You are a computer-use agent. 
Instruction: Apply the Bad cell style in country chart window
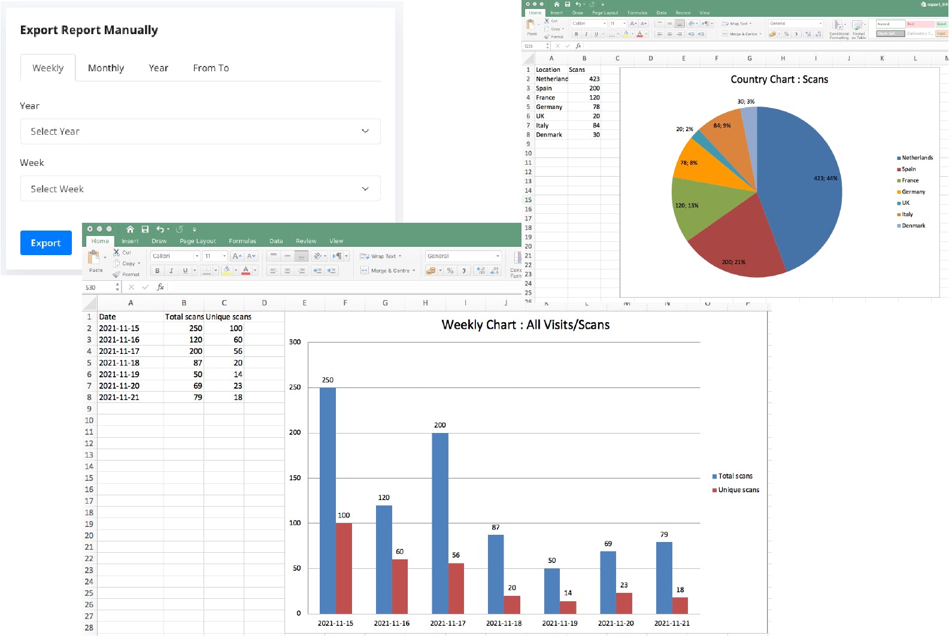(920, 24)
